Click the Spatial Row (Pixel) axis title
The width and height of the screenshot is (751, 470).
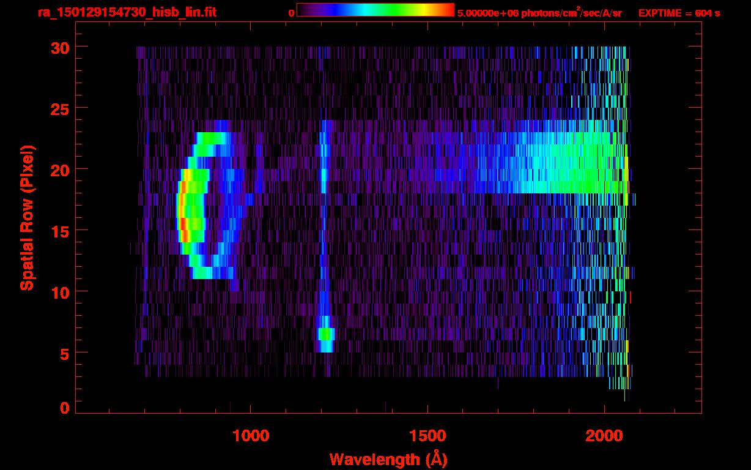(28, 218)
